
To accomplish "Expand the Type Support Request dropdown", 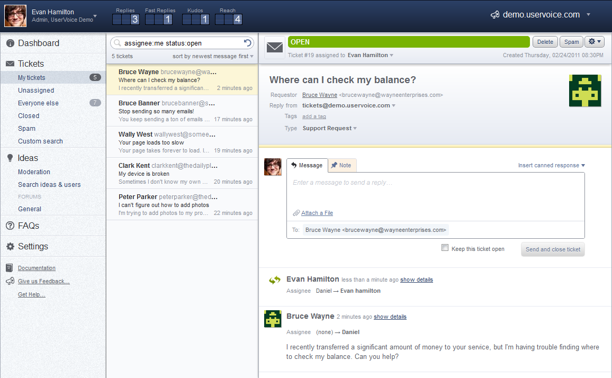I will (x=329, y=128).
